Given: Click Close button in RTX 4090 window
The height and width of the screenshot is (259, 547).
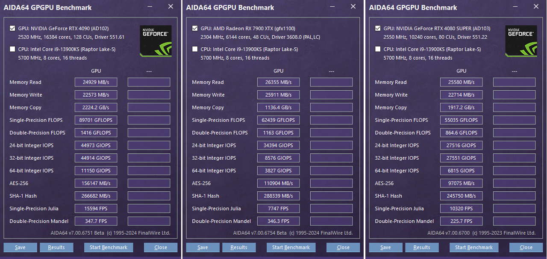Looking at the screenshot, I should (161, 247).
